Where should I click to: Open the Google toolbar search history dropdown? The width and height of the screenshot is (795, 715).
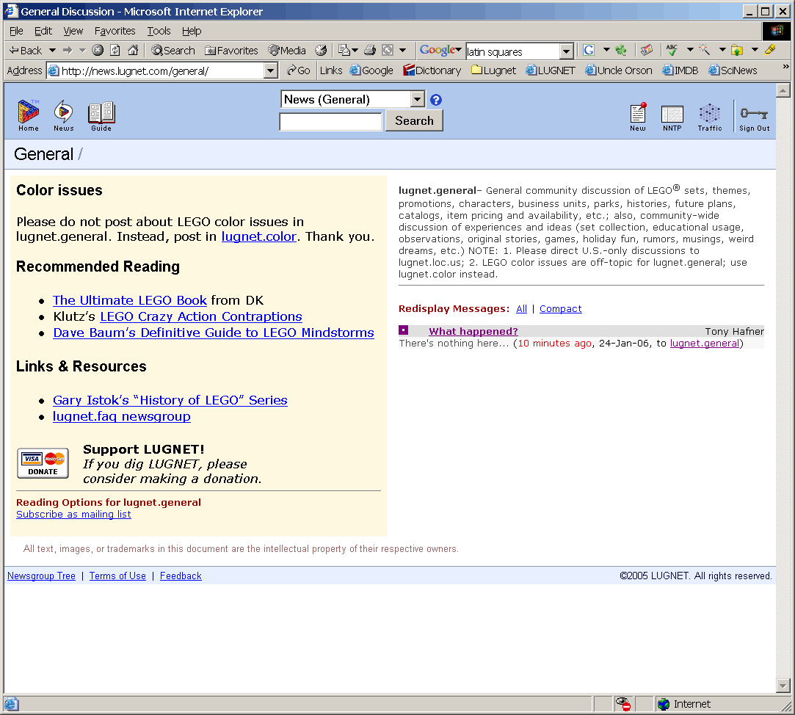(566, 51)
